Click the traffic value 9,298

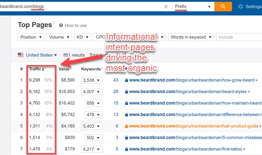point(34,80)
